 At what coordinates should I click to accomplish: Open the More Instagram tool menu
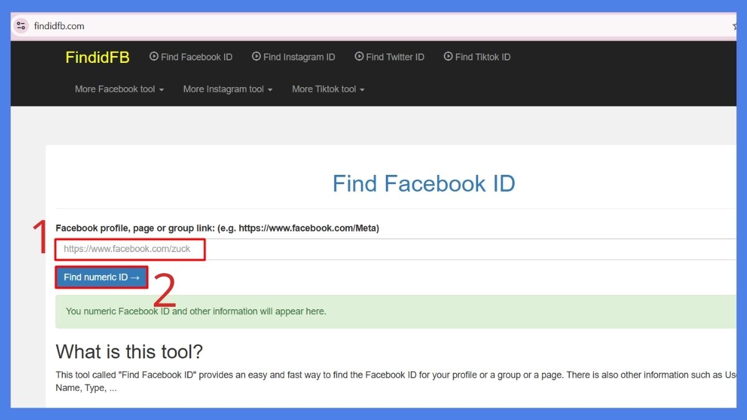point(227,89)
